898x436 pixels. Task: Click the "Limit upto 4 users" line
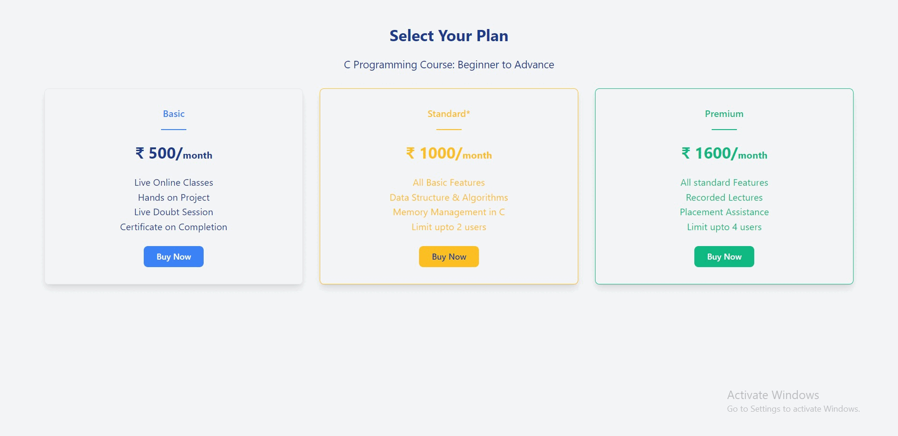tap(724, 227)
